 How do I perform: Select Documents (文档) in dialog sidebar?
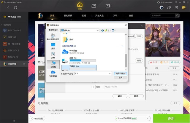(53, 55)
